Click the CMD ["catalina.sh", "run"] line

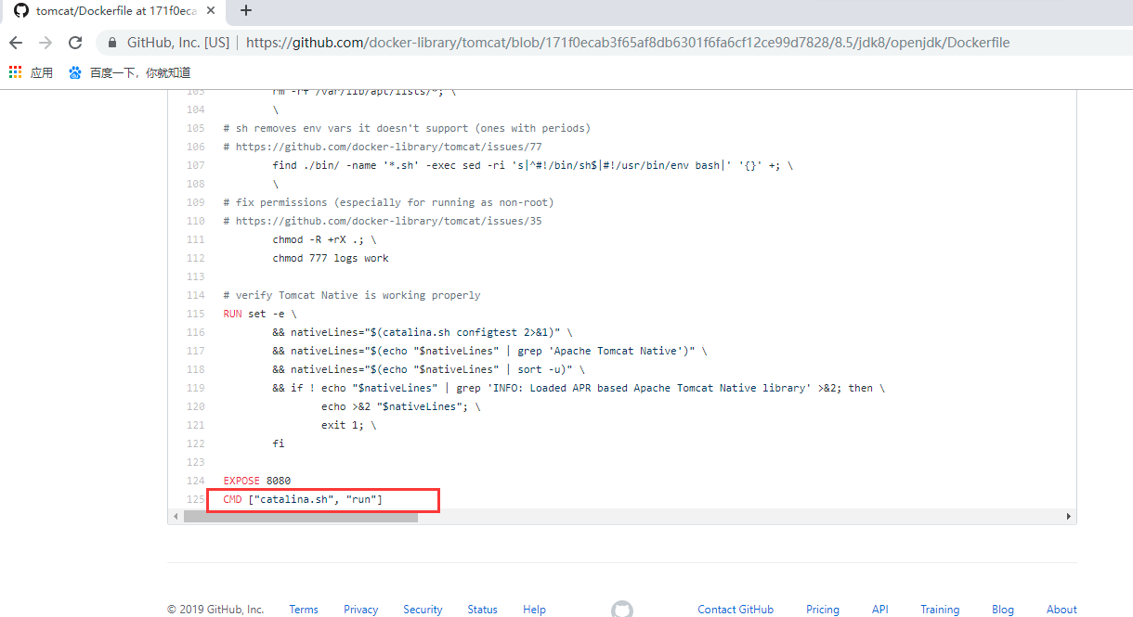[303, 499]
